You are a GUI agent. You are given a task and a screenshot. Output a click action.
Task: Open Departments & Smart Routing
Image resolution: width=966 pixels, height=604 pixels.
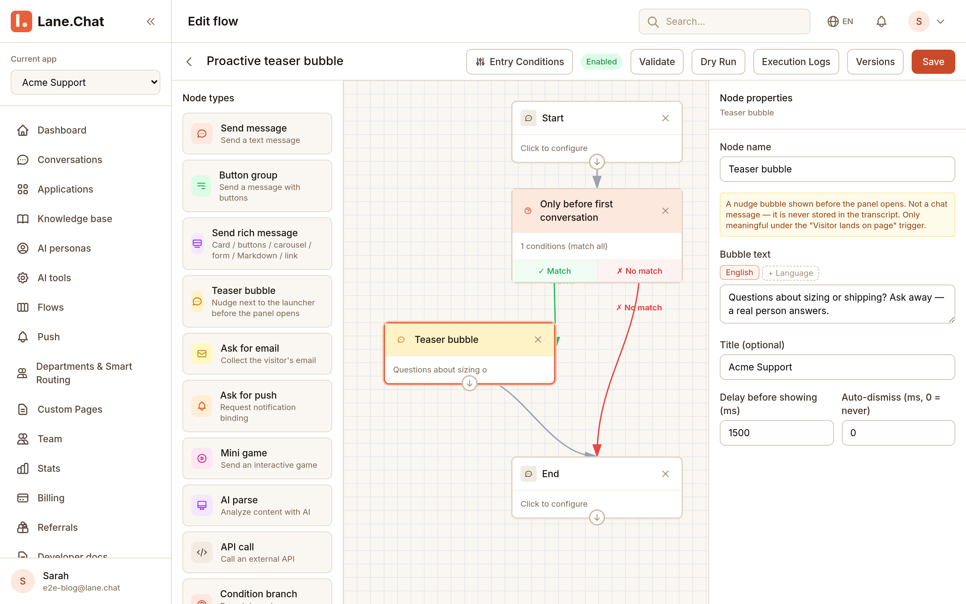[x=86, y=373]
